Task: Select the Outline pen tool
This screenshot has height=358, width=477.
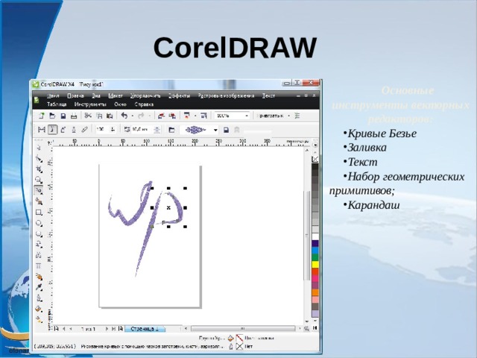Action: pos(39,298)
